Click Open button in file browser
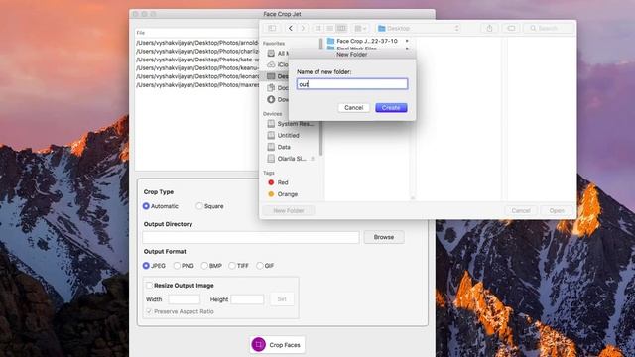 tap(557, 210)
